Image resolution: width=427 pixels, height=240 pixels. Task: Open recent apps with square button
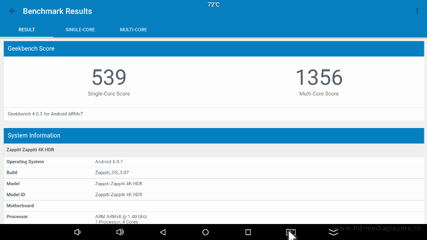point(248,232)
